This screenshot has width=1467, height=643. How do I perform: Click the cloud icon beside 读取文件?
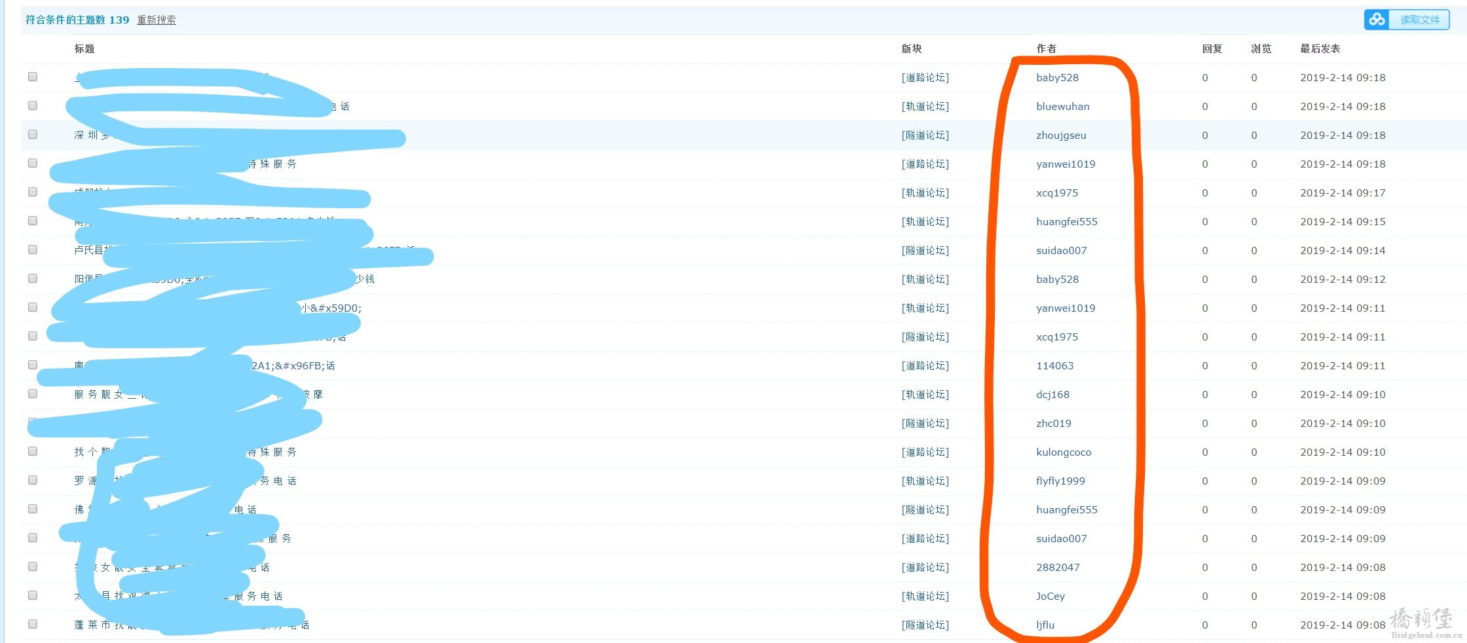pos(1377,20)
